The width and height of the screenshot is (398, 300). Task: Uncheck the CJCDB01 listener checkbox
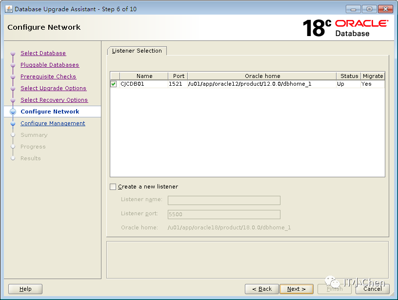pyautogui.click(x=114, y=84)
